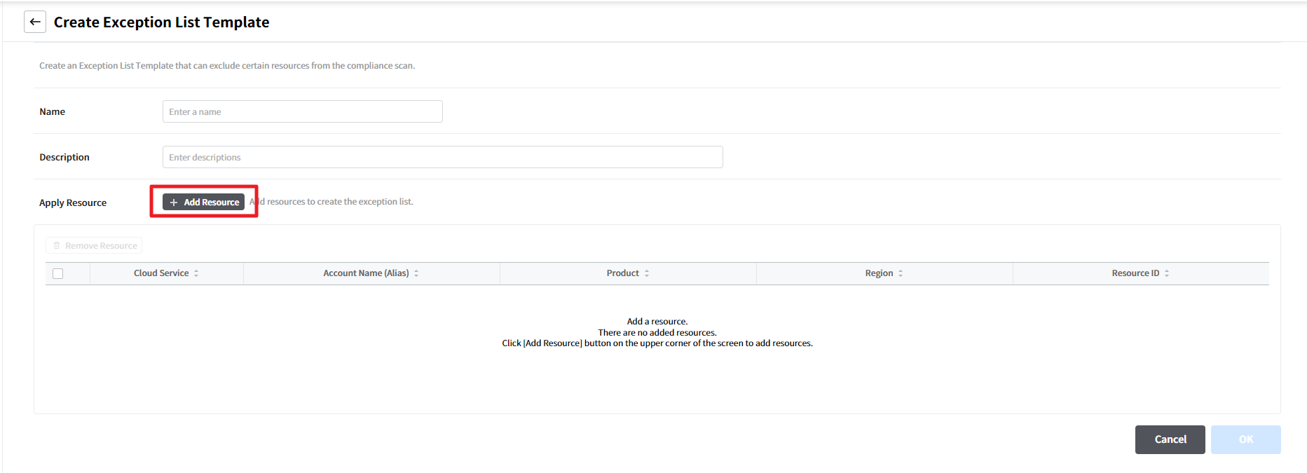Click the Account Name (Alias) sort arrows
Viewport: 1307px width, 473px height.
(x=416, y=273)
